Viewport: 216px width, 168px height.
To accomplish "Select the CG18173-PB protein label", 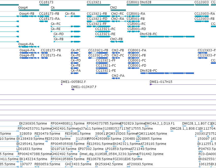I will (x=51, y=50).
